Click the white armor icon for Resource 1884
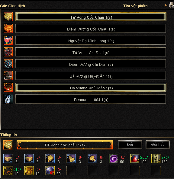 point(8,99)
